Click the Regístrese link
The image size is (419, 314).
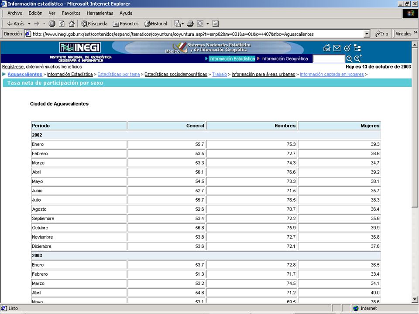point(13,67)
